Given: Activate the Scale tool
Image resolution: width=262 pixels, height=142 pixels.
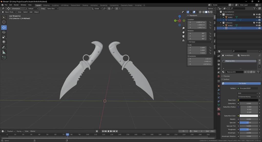Looking at the screenshot, I should click(x=4, y=37).
